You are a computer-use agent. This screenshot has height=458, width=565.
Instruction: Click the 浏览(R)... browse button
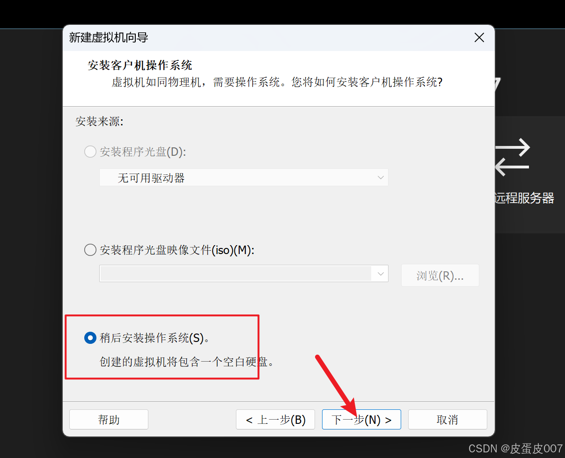440,276
